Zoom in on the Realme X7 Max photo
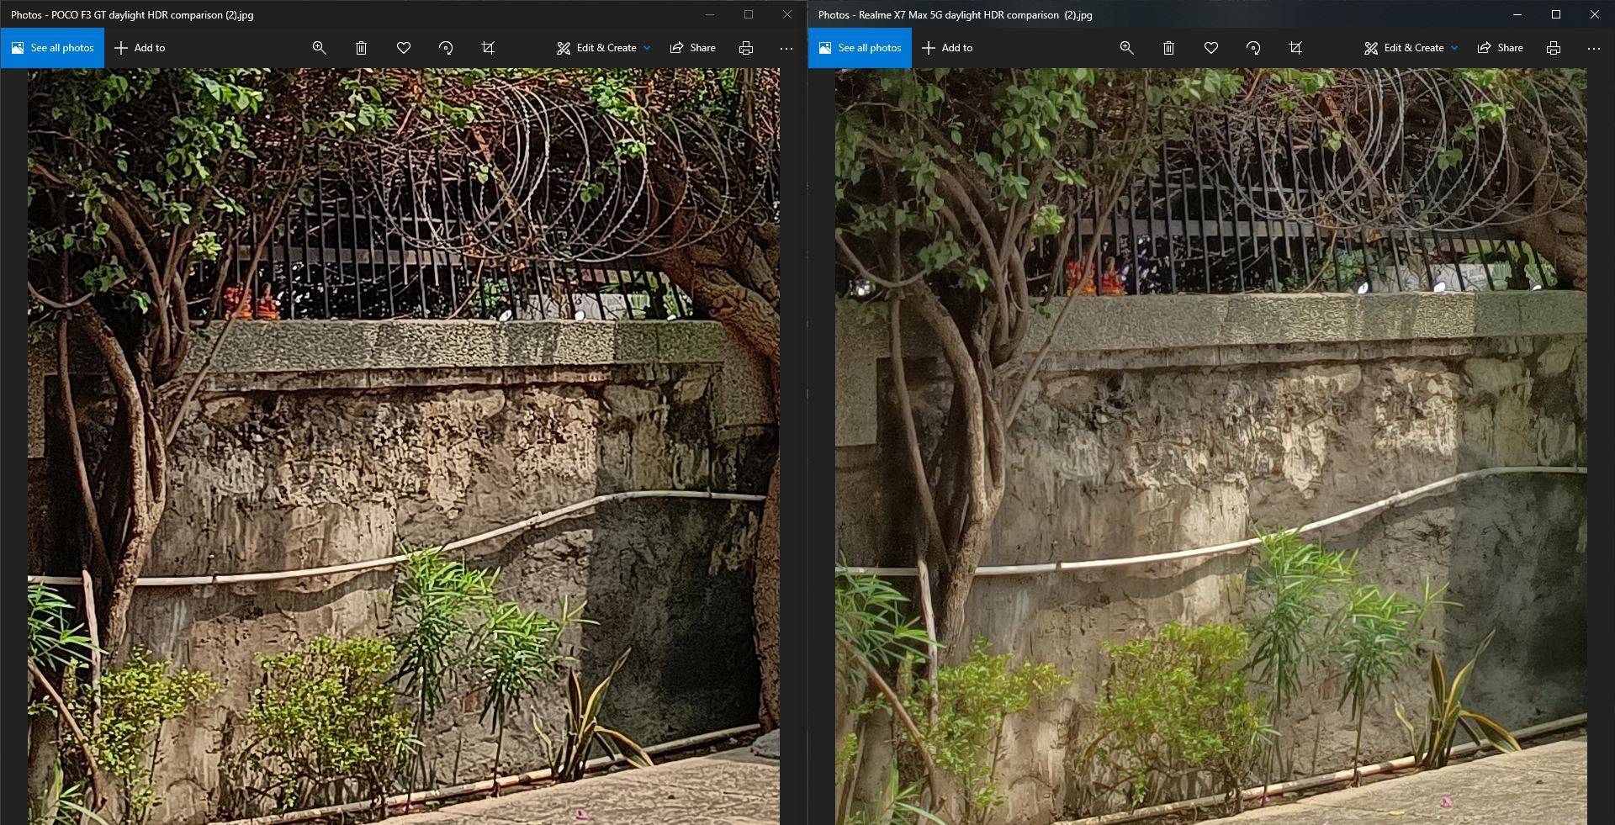The height and width of the screenshot is (825, 1615). (x=1126, y=48)
